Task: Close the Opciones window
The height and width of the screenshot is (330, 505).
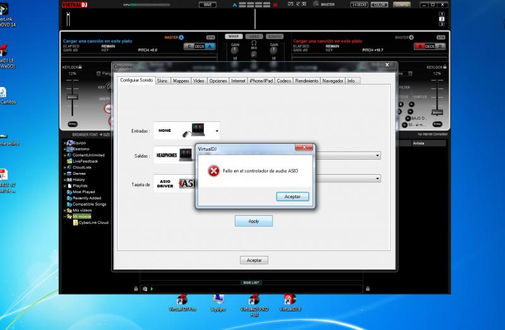Action: point(387,65)
